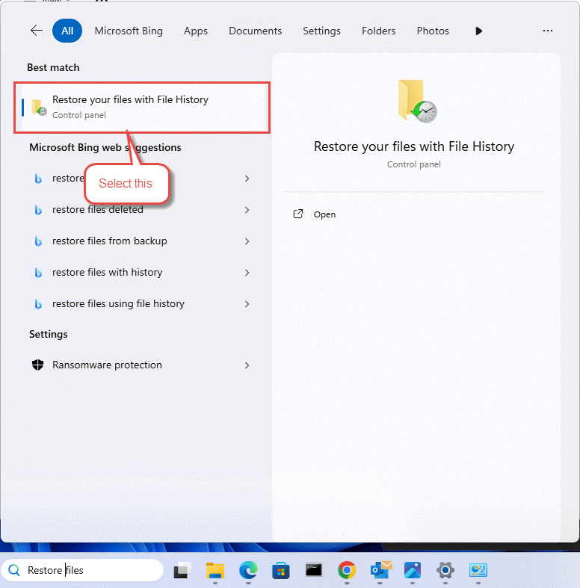
Task: Switch to the Apps filter tab
Action: (x=196, y=31)
